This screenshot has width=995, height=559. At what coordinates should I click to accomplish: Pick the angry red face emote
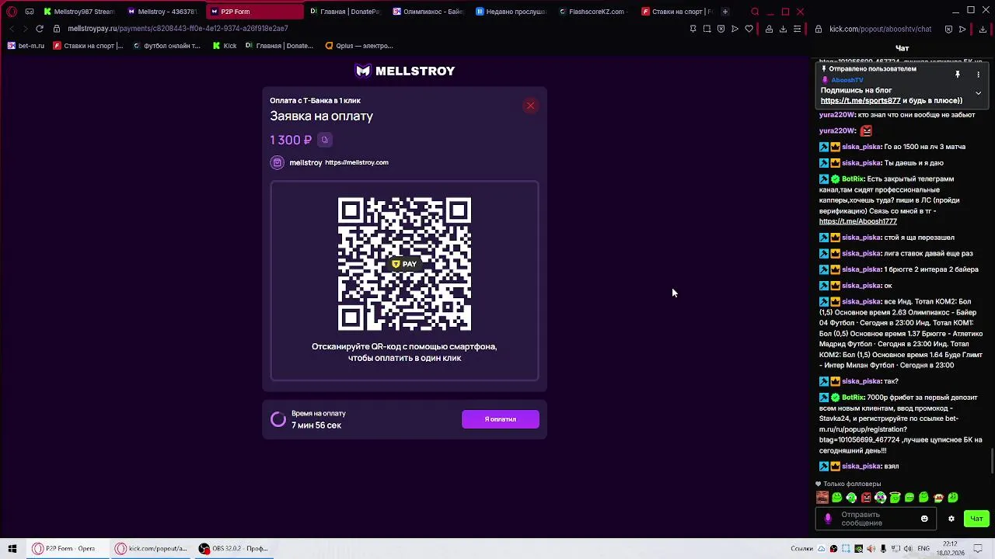click(x=866, y=498)
